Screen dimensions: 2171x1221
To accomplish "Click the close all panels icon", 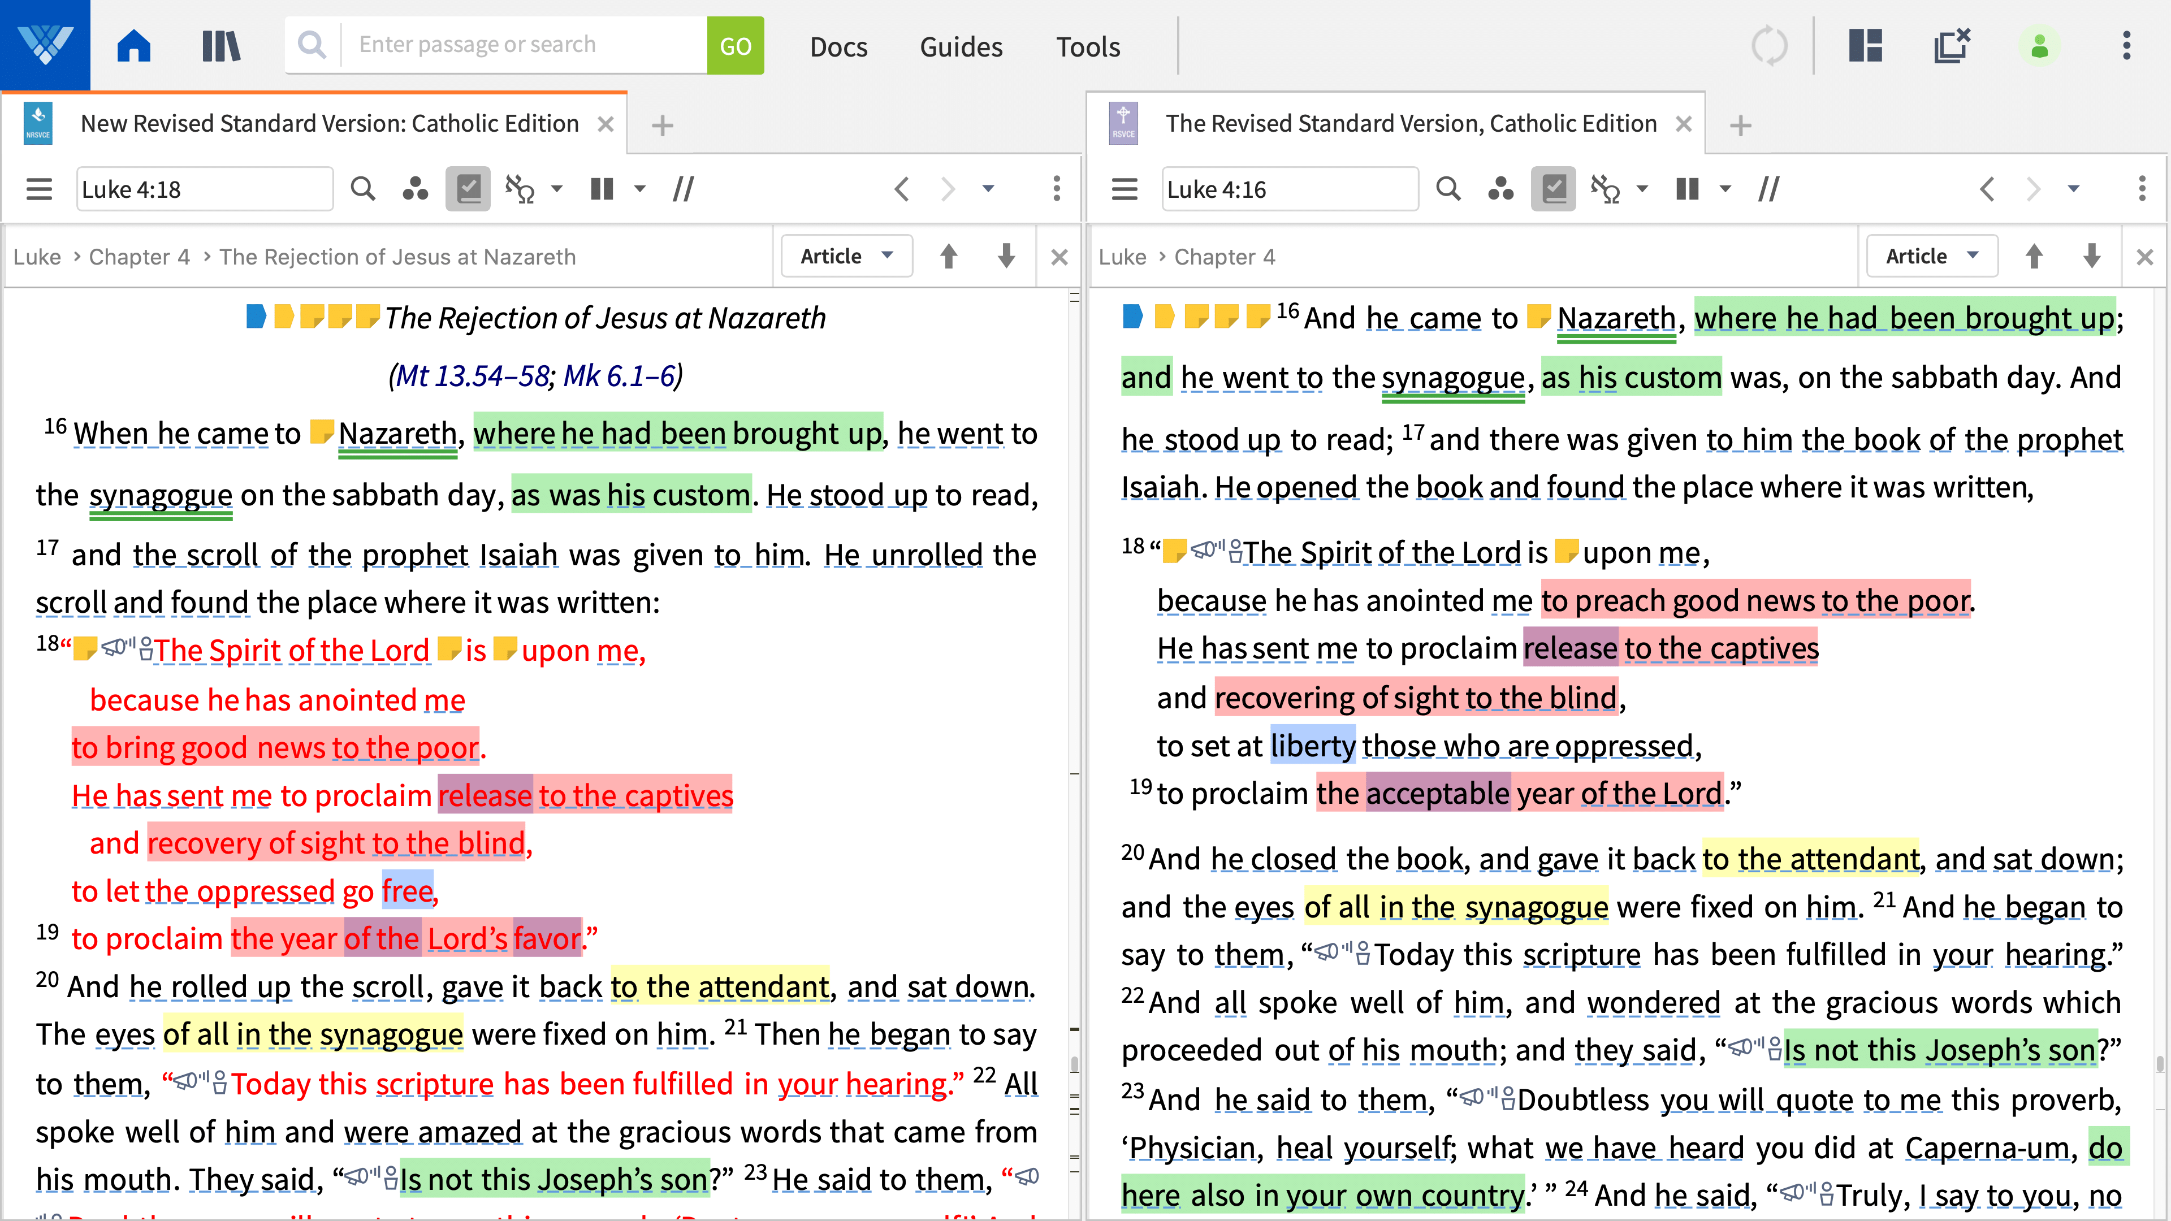I will click(1952, 45).
